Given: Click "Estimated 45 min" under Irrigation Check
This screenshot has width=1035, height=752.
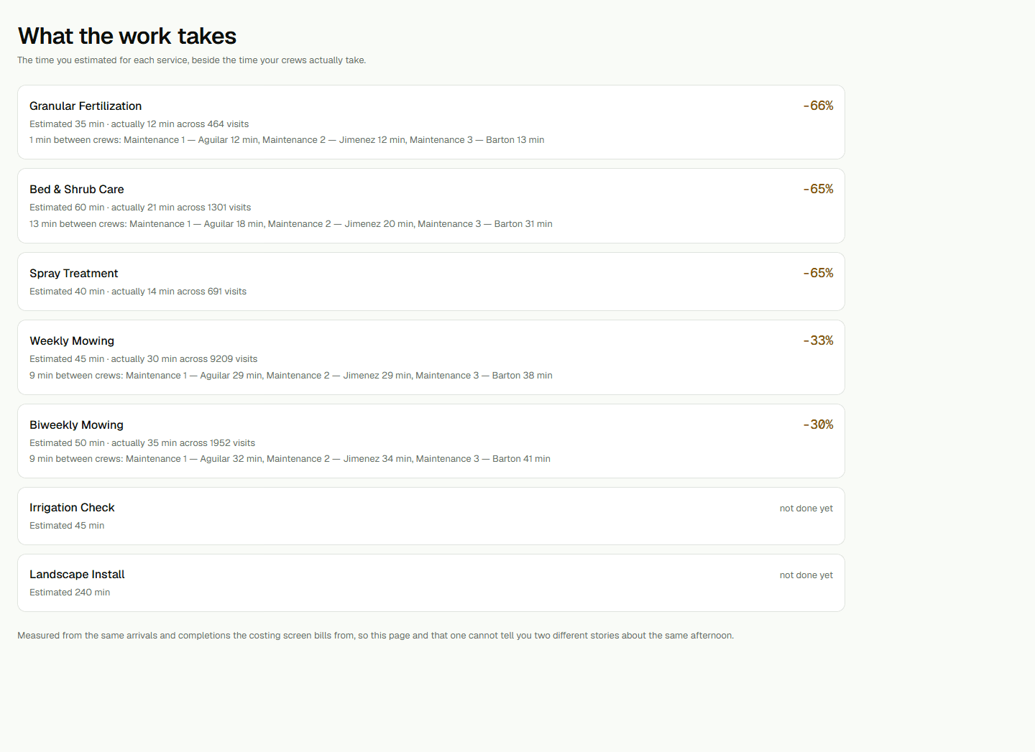Looking at the screenshot, I should pos(67,526).
